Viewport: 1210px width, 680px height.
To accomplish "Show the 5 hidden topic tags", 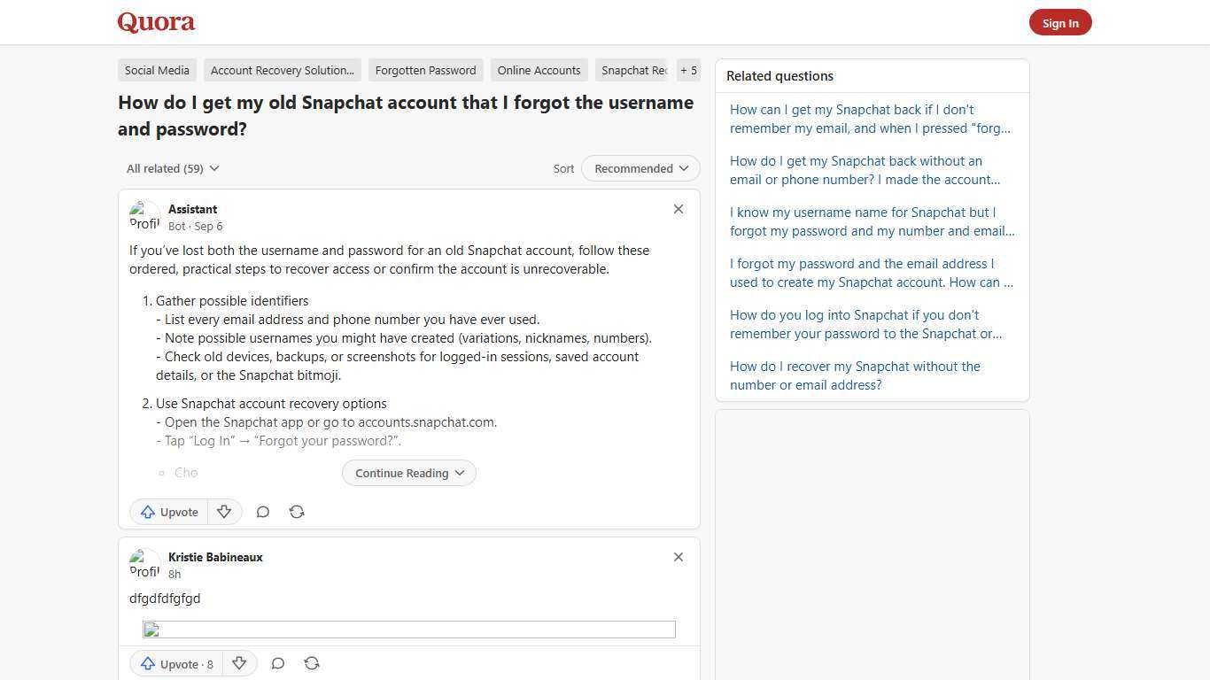I will pyautogui.click(x=688, y=70).
